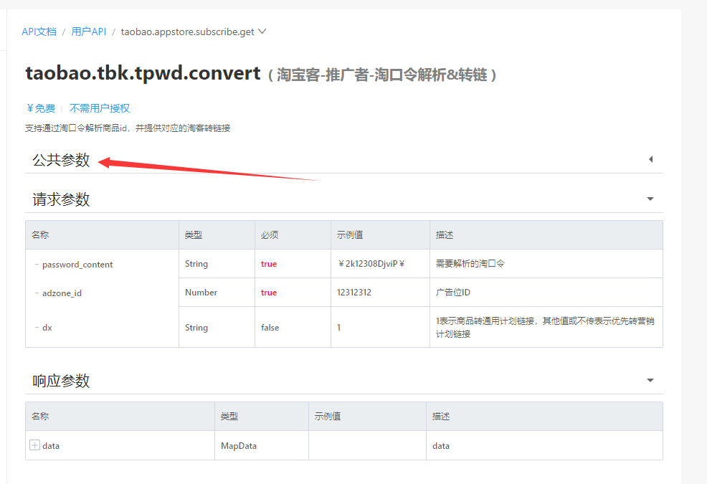Image resolution: width=707 pixels, height=484 pixels.
Task: Click the false value in dx row
Action: pos(270,328)
